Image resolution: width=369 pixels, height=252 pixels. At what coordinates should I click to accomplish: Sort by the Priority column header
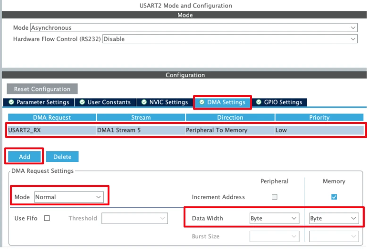(x=319, y=117)
